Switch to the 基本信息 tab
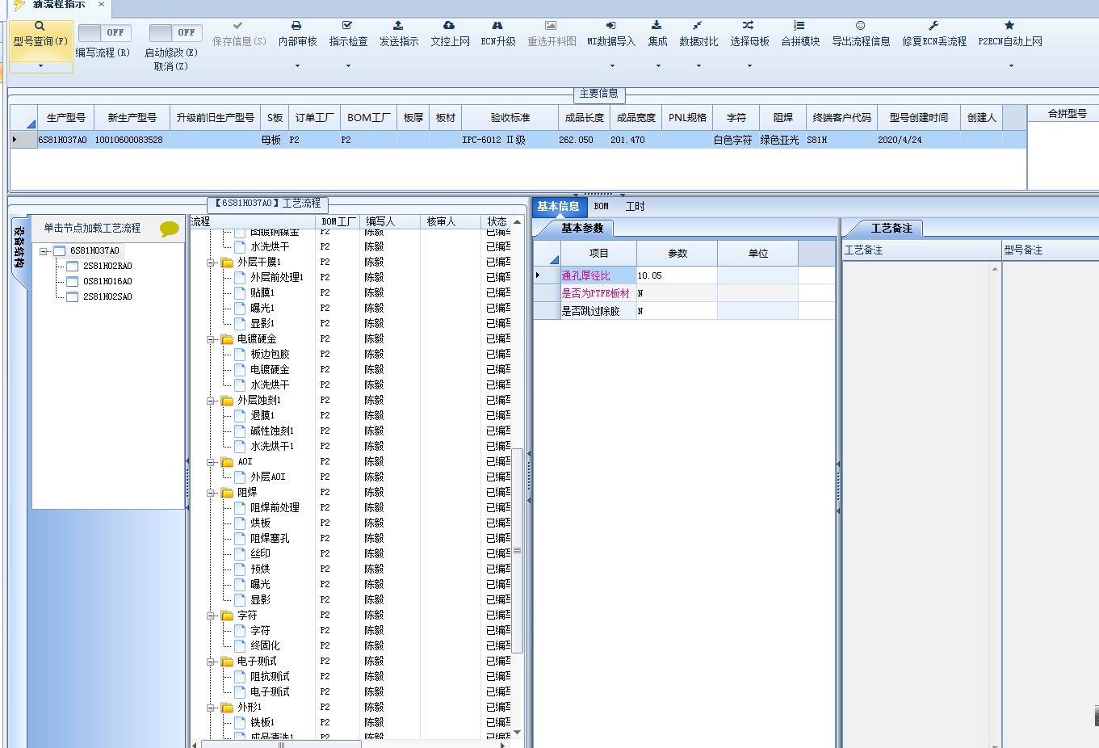Viewport: 1099px width, 748px height. tap(558, 207)
